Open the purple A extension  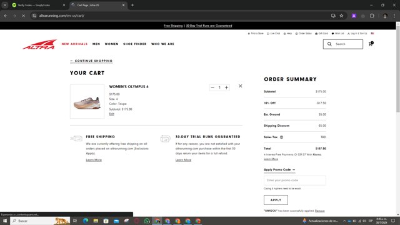point(354,16)
